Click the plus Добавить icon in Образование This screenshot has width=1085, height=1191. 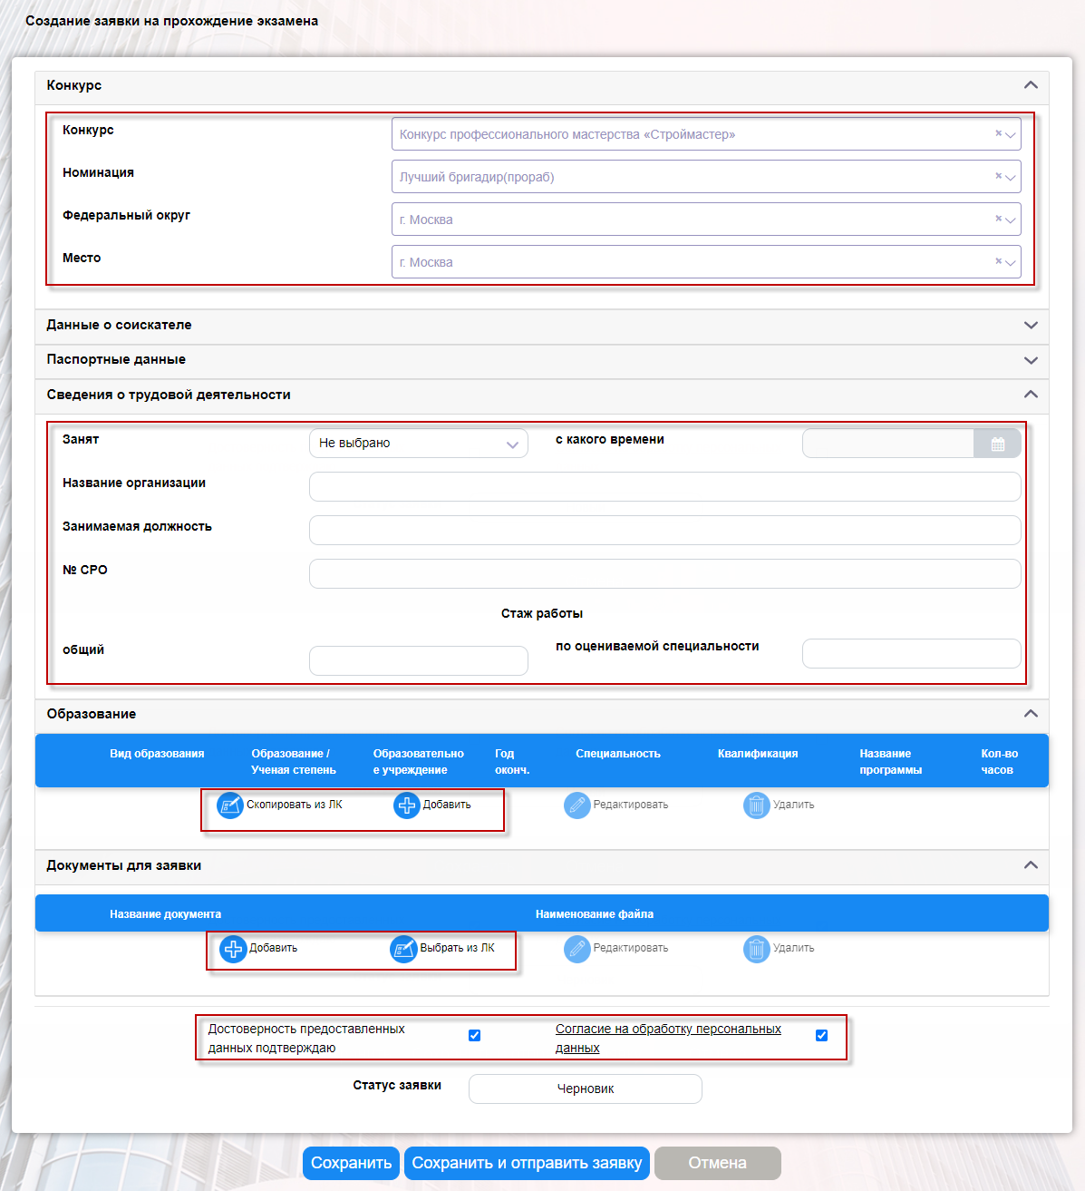(x=407, y=805)
